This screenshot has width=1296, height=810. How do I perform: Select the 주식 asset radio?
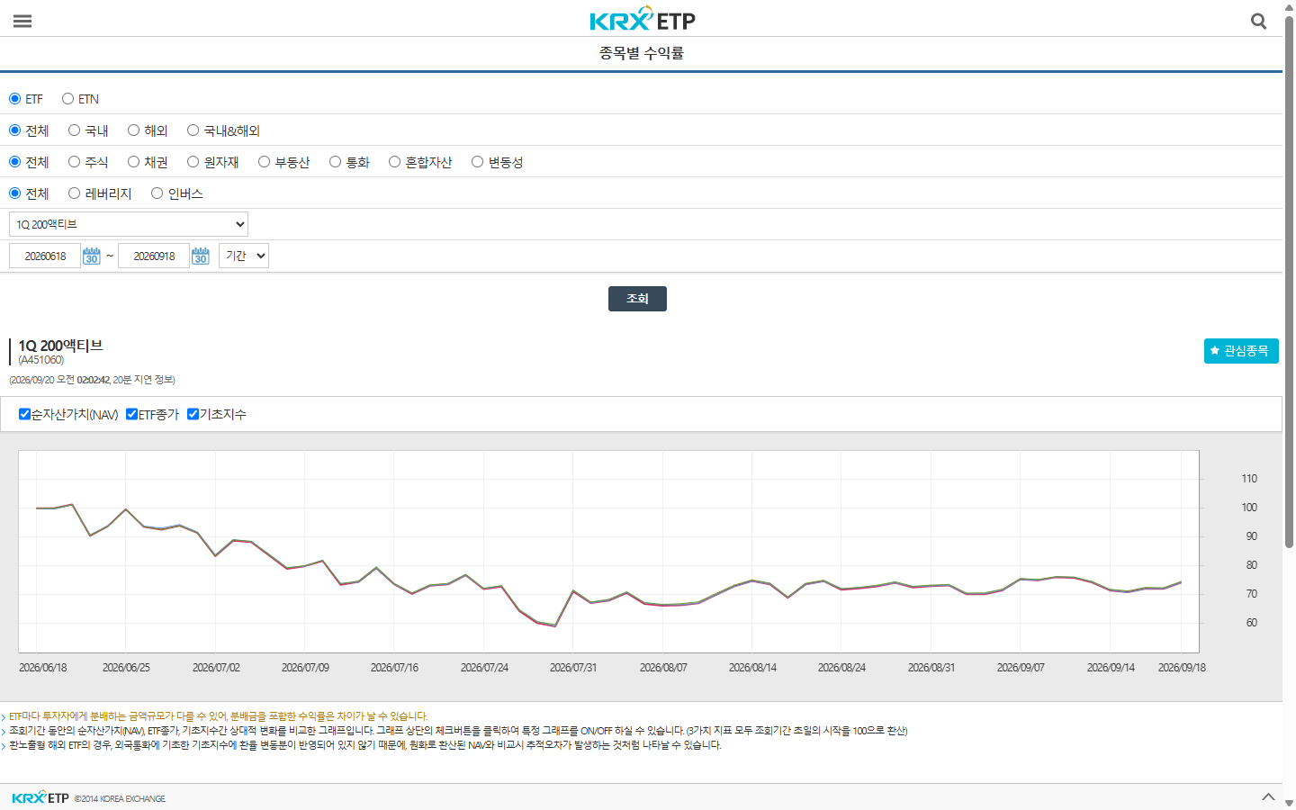point(75,162)
